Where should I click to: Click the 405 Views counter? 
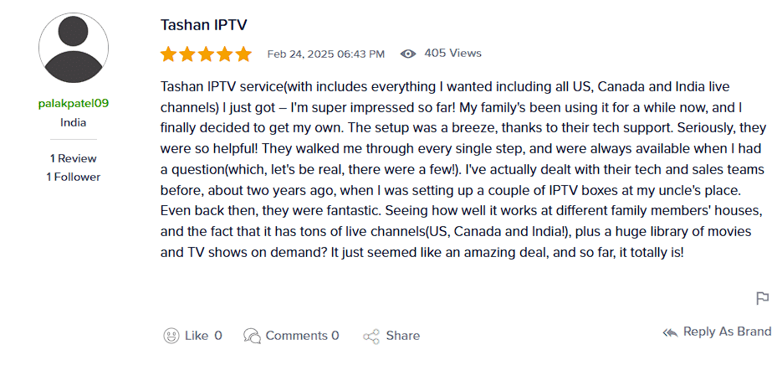(x=452, y=53)
